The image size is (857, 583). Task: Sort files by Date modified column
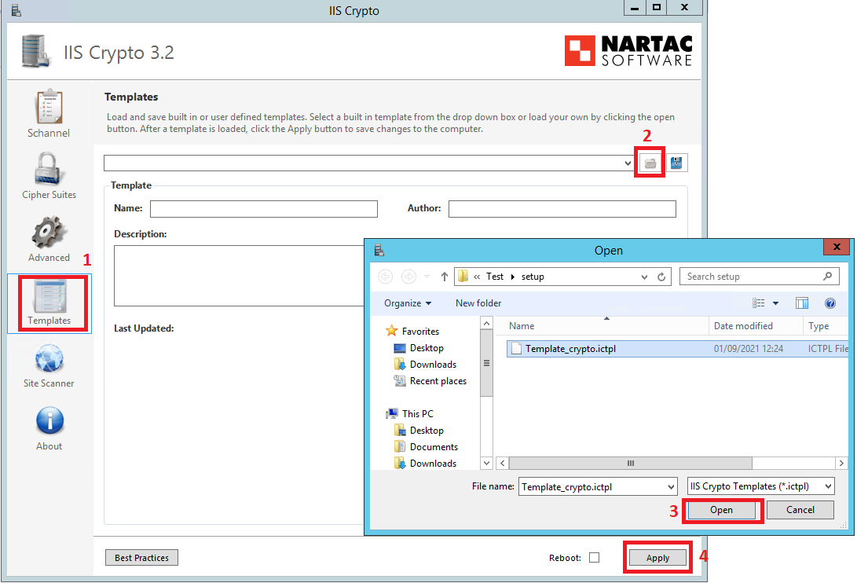pos(755,326)
